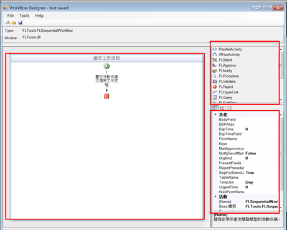Select the TableName property row
This screenshot has height=230, width=287.
tap(248, 178)
